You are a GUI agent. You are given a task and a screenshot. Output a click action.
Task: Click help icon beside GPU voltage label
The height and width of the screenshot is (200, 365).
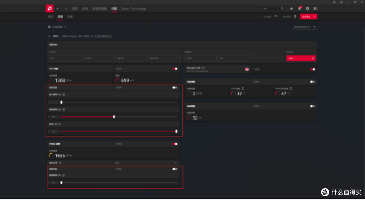pyautogui.click(x=60, y=124)
